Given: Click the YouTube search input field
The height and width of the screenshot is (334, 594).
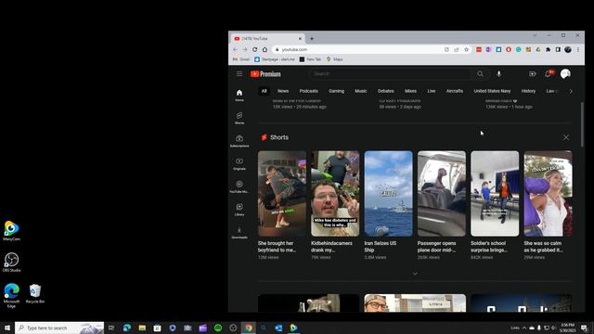Looking at the screenshot, I should pyautogui.click(x=390, y=74).
